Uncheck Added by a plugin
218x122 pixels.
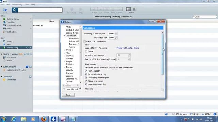click(86, 81)
